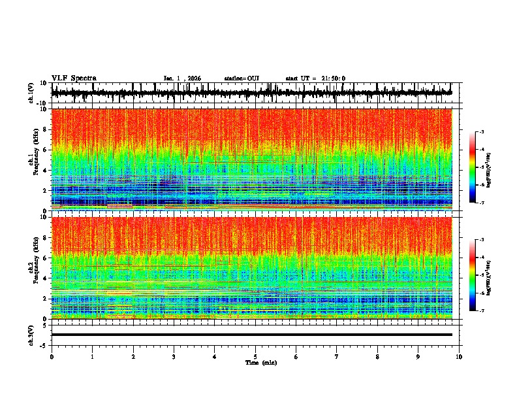This screenshot has width=517, height=400.
Task: Click the "6" kHz tick on the ch.2 frequency axis
Action: (46, 258)
